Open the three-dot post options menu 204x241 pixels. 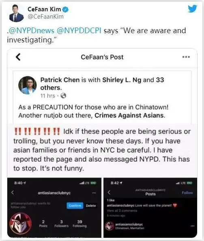[186, 57]
